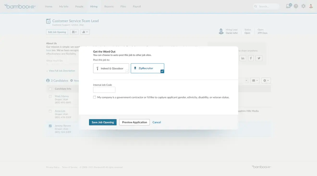Image resolution: width=317 pixels, height=176 pixels.
Task: Open the email candidates dropdown
Action: [255, 80]
